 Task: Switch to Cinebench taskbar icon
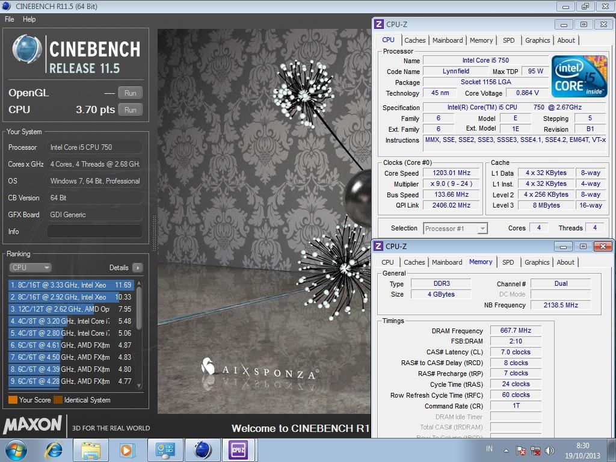[x=203, y=450]
